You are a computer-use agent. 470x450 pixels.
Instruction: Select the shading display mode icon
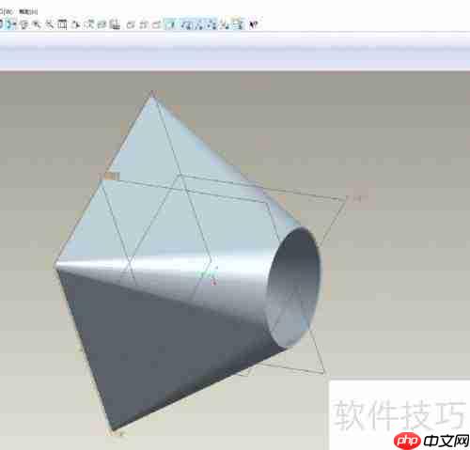[x=171, y=24]
